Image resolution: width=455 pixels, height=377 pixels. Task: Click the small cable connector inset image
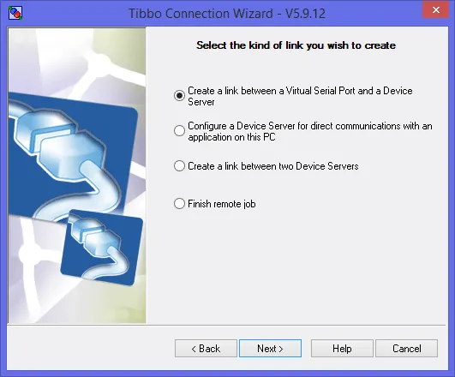coord(102,248)
